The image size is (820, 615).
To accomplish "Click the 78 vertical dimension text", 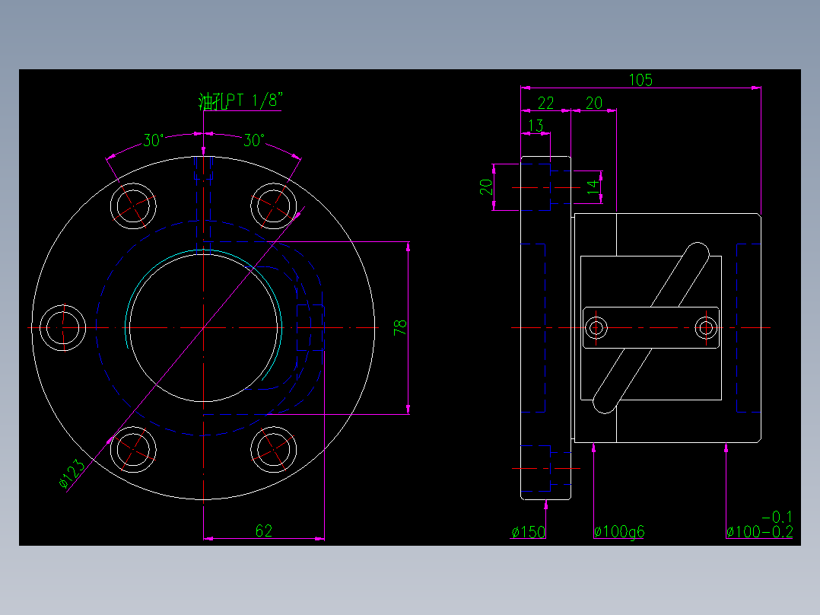I will 400,327.
